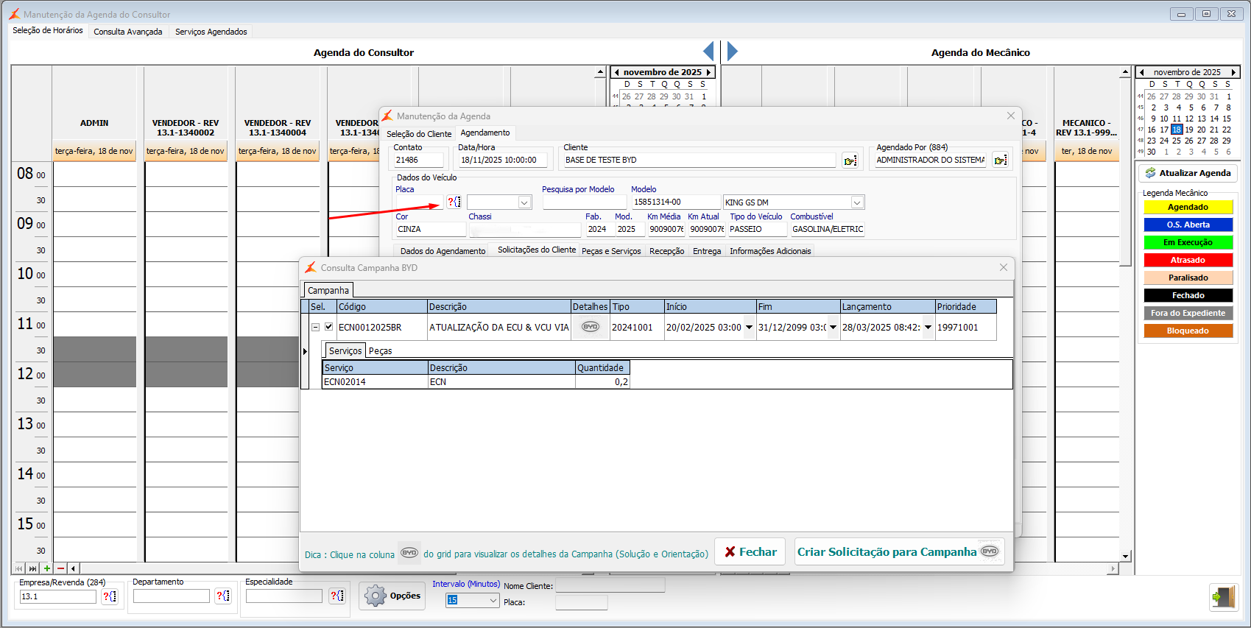Expand the Início date dropdown arrow
The height and width of the screenshot is (628, 1251).
[x=749, y=328]
